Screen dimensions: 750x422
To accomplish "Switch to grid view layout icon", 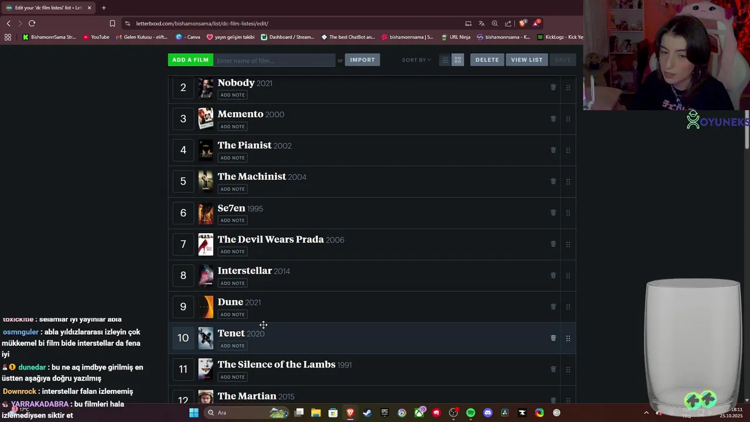I will [x=458, y=60].
